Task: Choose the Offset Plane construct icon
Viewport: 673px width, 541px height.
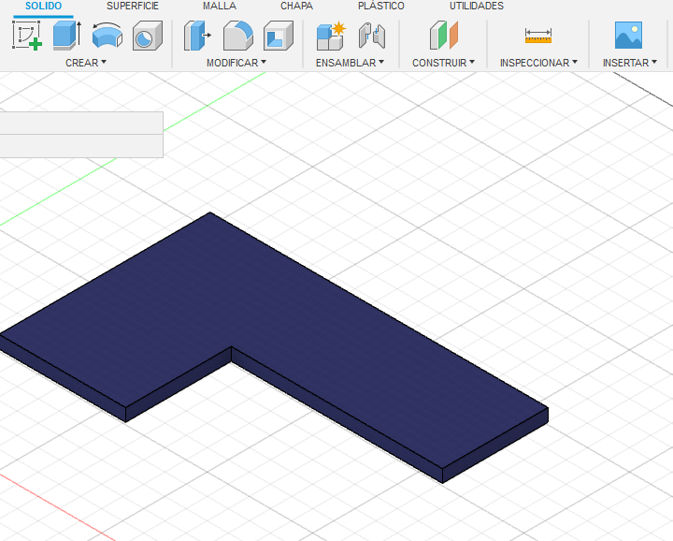Action: click(444, 36)
